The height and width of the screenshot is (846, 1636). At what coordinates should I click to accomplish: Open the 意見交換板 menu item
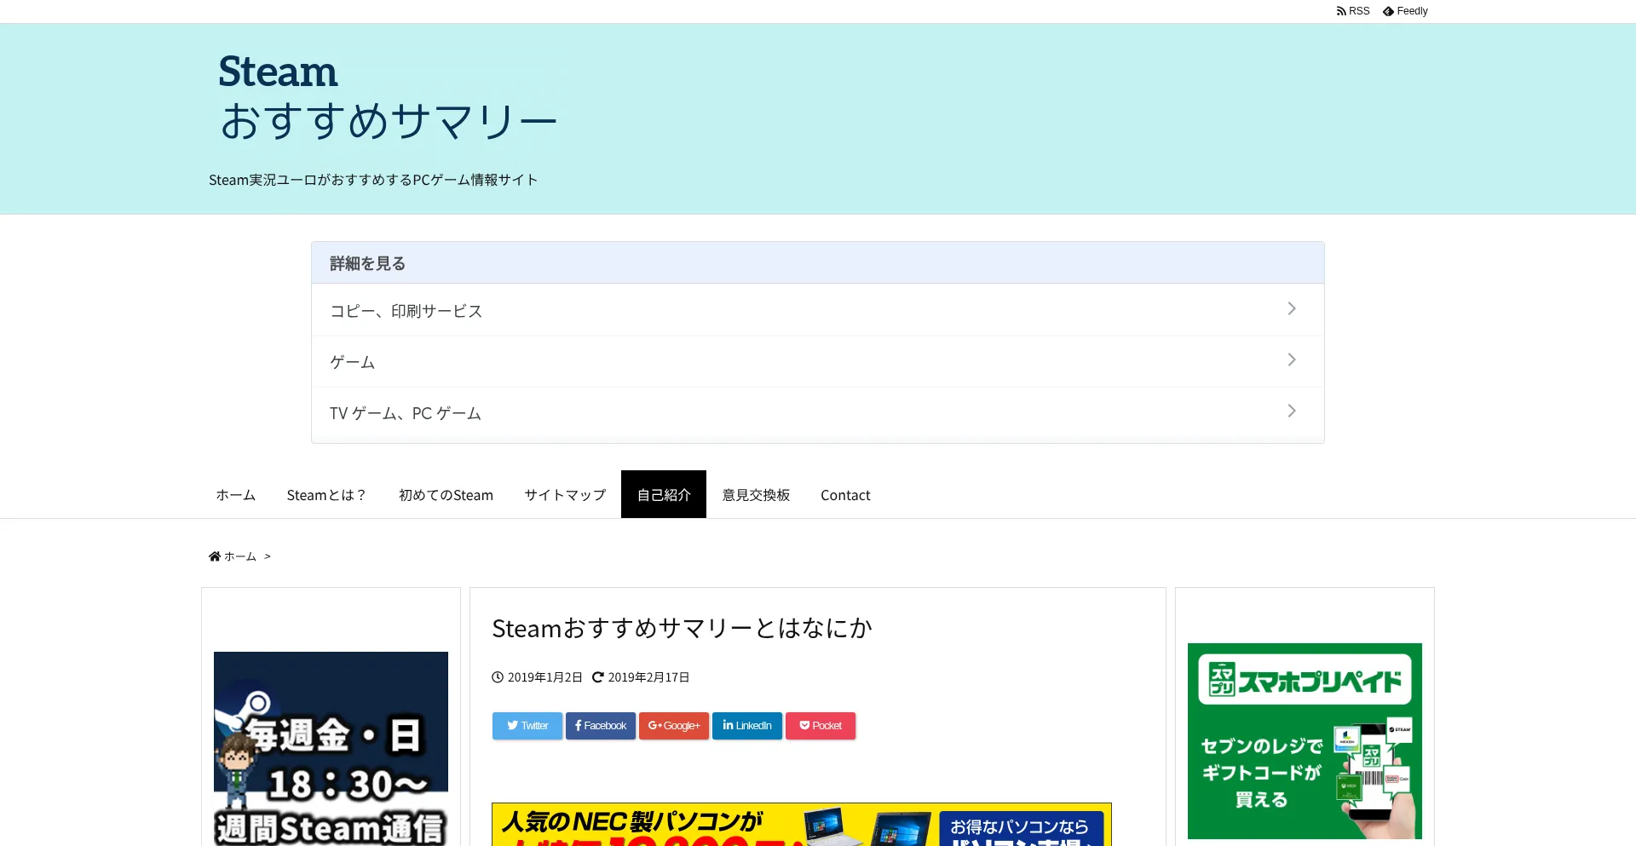756,495
